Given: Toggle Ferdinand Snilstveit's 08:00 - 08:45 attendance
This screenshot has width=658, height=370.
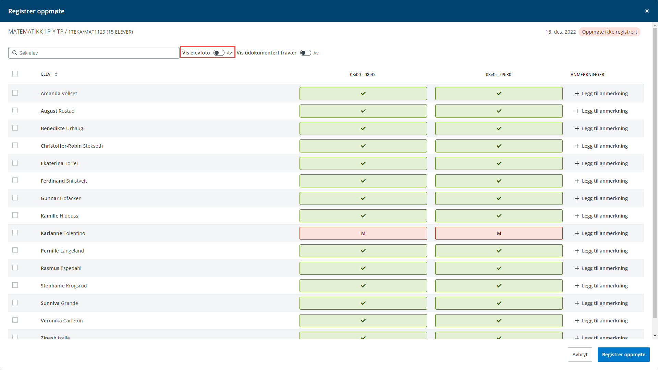Looking at the screenshot, I should click(x=363, y=181).
